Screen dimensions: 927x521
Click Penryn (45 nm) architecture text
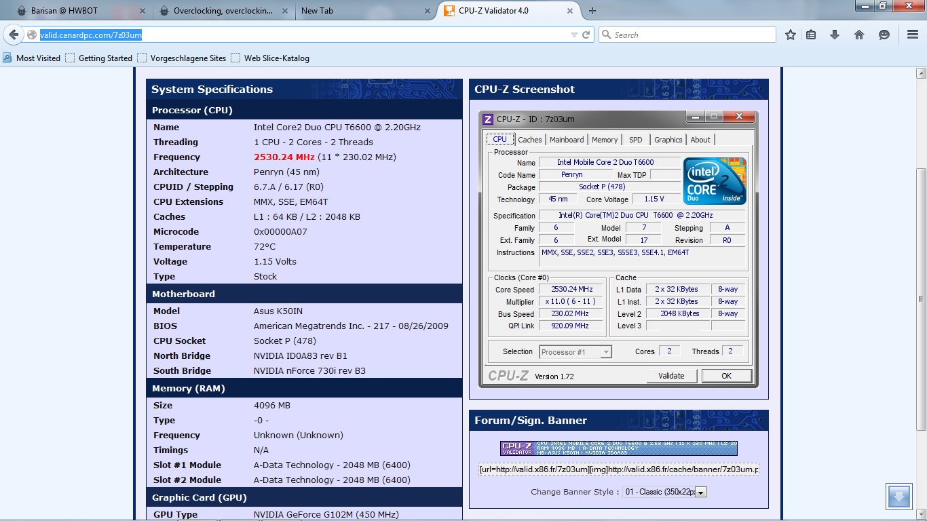[286, 172]
